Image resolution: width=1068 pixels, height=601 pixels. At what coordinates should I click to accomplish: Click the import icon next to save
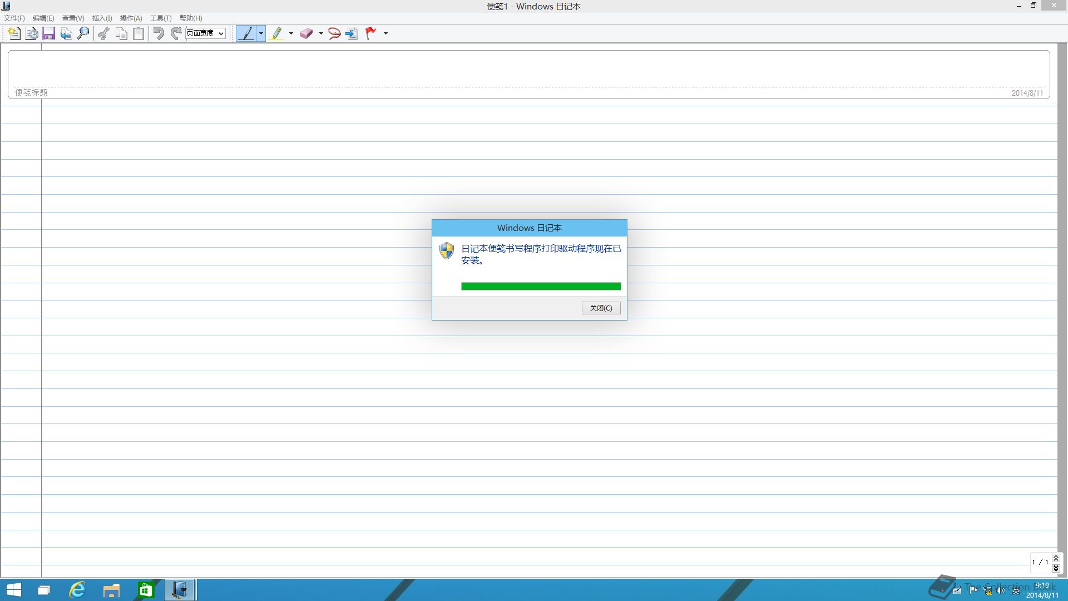(66, 33)
